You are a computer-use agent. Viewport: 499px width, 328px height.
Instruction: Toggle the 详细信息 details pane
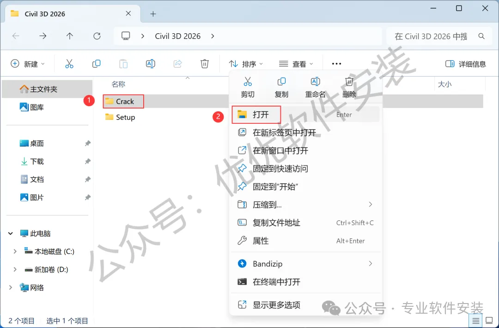(x=466, y=64)
